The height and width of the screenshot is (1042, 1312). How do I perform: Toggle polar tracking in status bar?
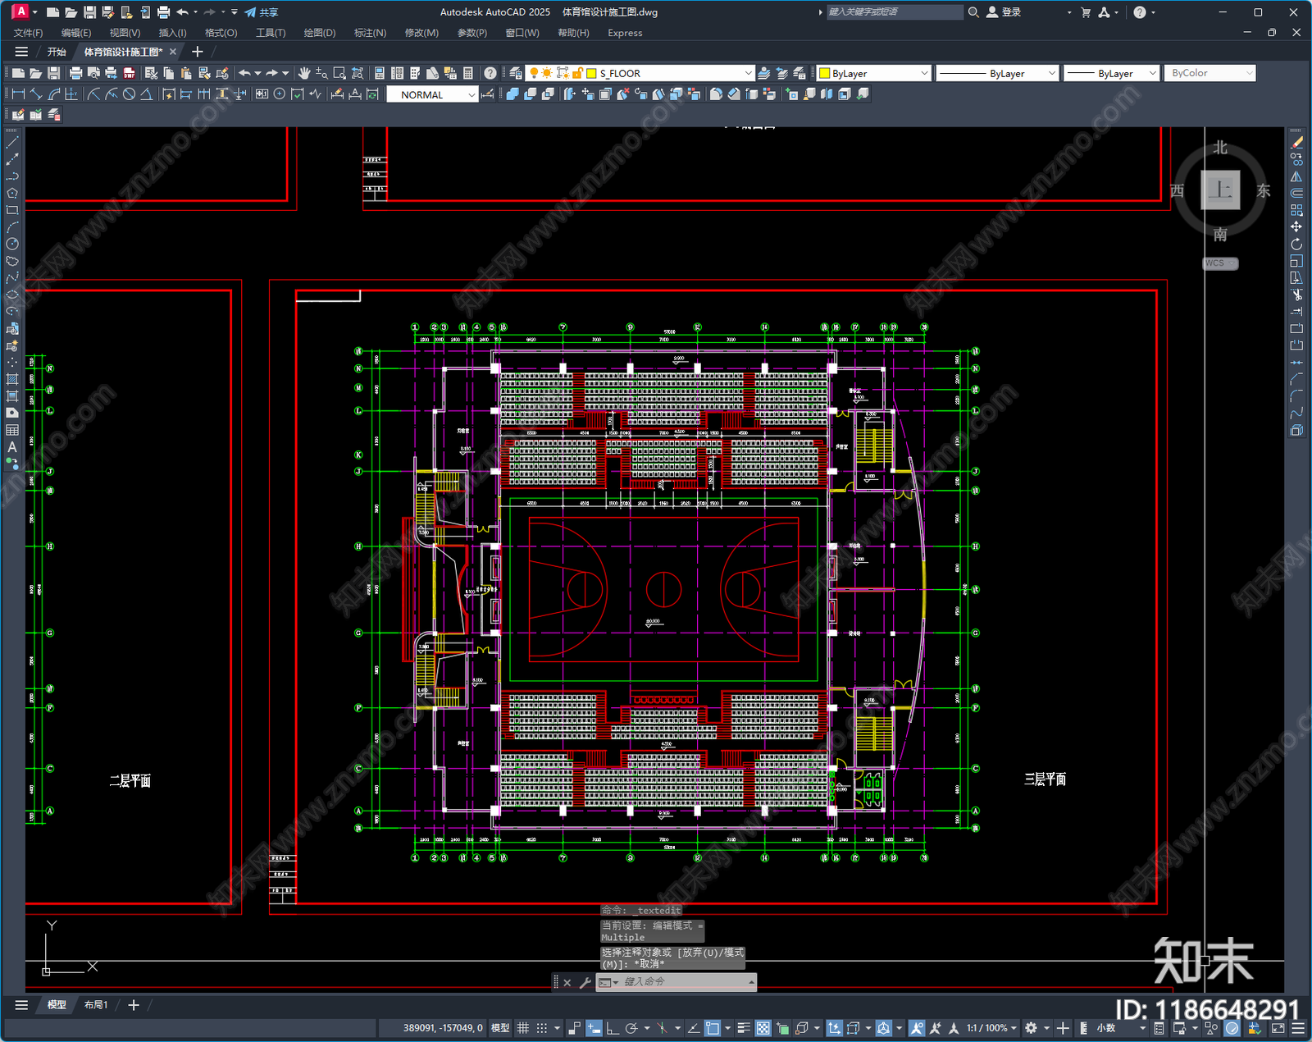click(x=631, y=1028)
